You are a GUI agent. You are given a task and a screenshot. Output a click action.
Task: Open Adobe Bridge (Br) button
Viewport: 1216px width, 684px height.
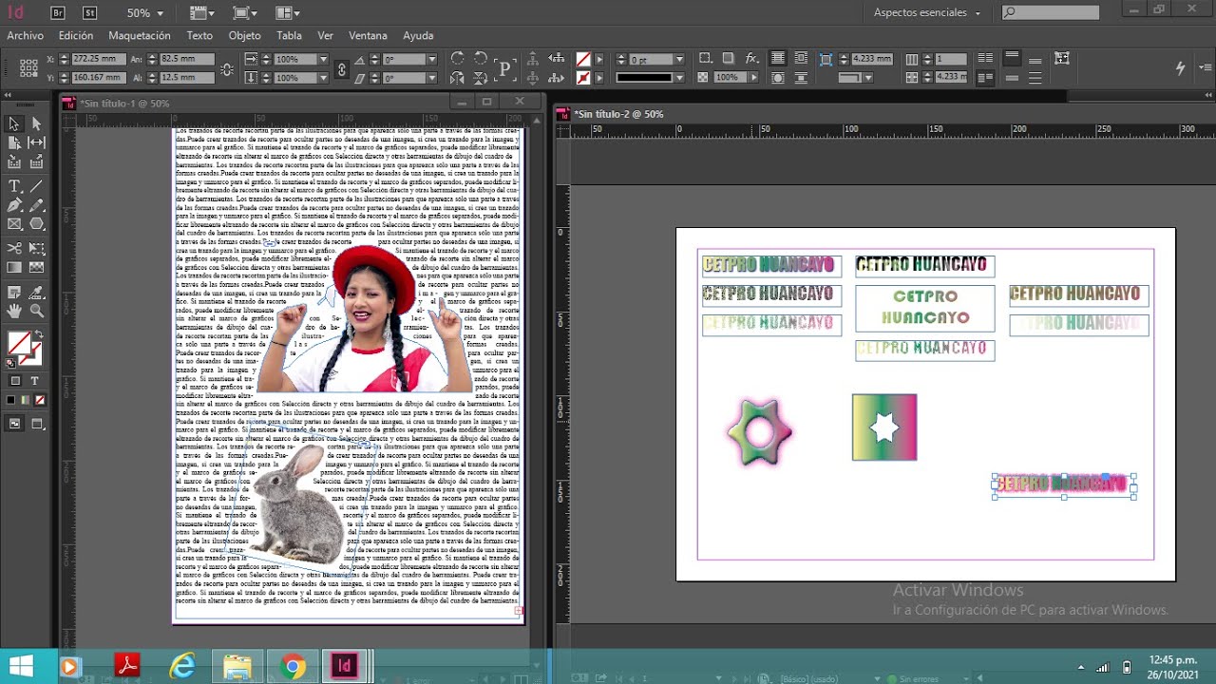click(58, 12)
